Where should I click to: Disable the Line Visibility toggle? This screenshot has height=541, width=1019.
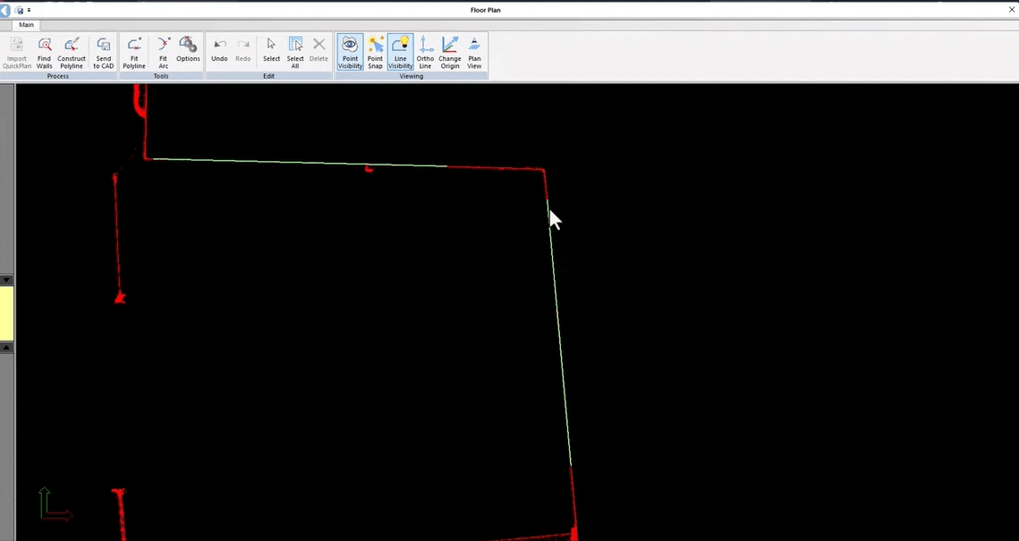click(x=400, y=52)
